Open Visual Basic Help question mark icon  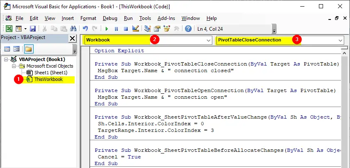click(x=188, y=29)
